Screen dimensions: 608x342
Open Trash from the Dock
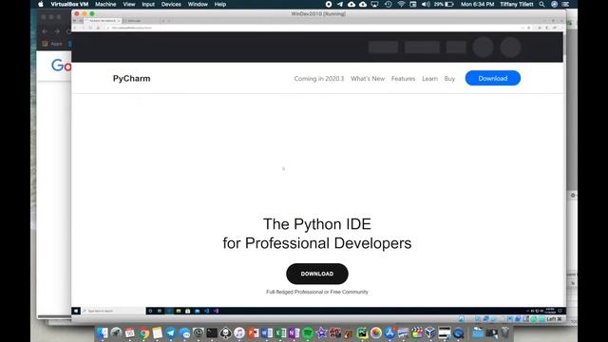click(504, 332)
